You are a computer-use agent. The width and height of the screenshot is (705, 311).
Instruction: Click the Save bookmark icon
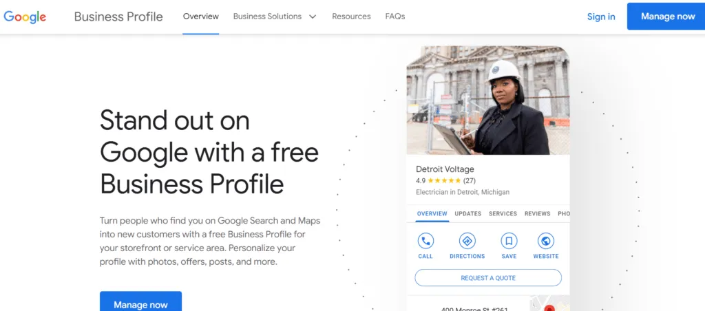tap(509, 242)
